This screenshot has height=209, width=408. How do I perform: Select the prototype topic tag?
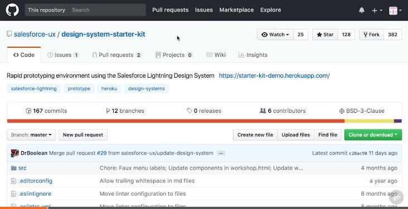[x=79, y=88]
